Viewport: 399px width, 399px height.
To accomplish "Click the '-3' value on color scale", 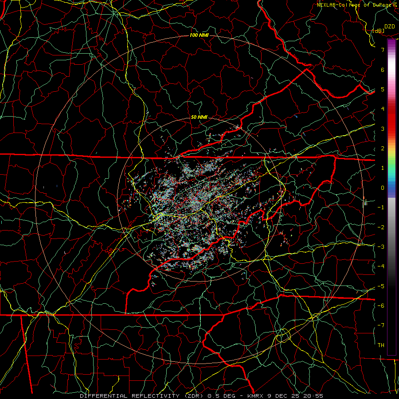I will 381,247.
